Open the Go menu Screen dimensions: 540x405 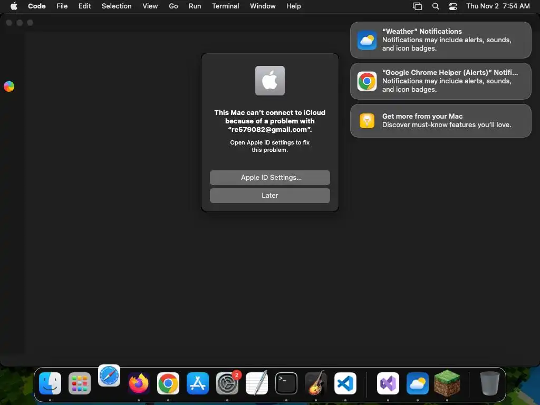[173, 6]
